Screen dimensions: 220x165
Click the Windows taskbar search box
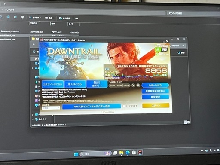pyautogui.click(x=96, y=154)
